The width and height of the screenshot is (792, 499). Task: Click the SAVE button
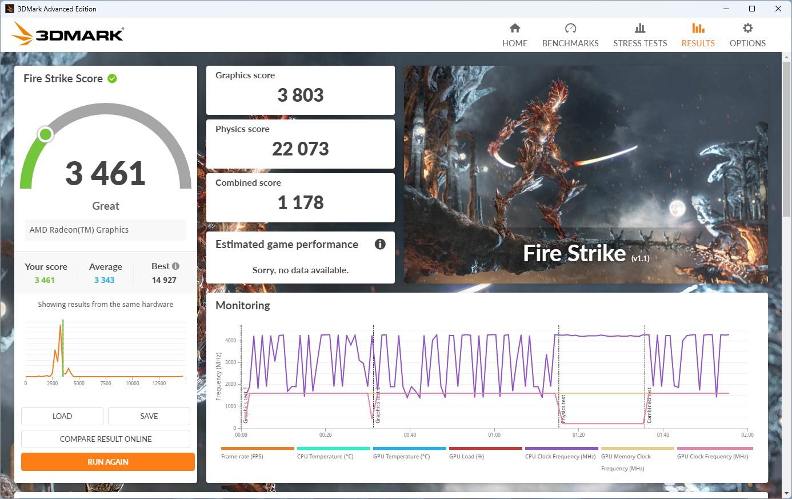pyautogui.click(x=149, y=416)
